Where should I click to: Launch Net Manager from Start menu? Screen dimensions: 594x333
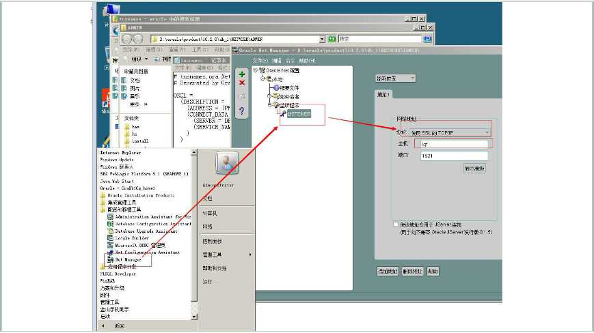click(128, 260)
